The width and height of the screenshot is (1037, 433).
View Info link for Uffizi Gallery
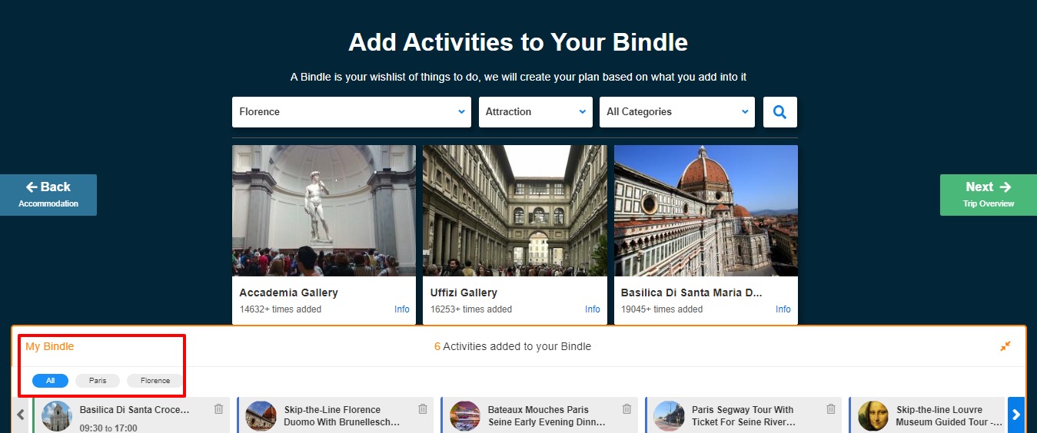[592, 309]
